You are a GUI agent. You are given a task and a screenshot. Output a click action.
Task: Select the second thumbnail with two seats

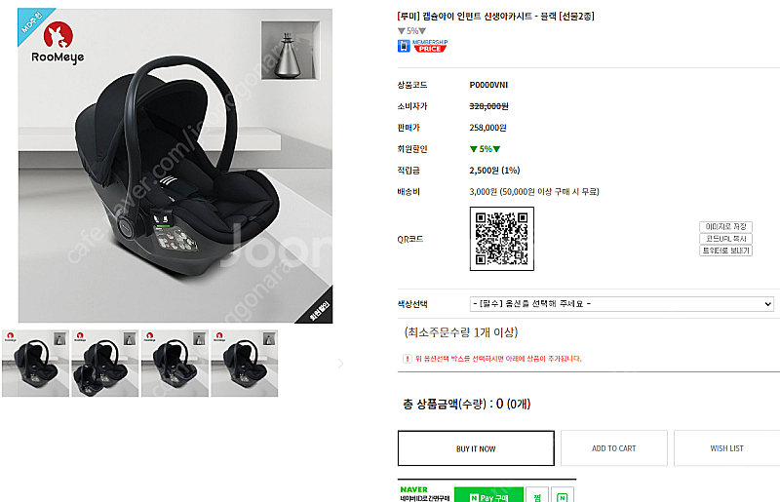coord(105,364)
